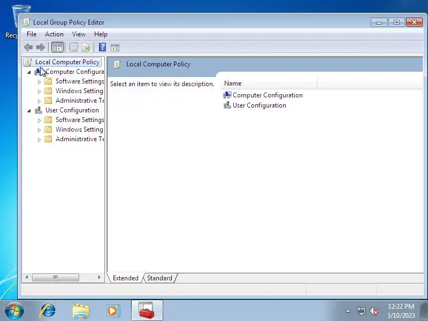Click the Computer Configuration icon in right pane
Screen dimensions: 428x321
click(227, 95)
